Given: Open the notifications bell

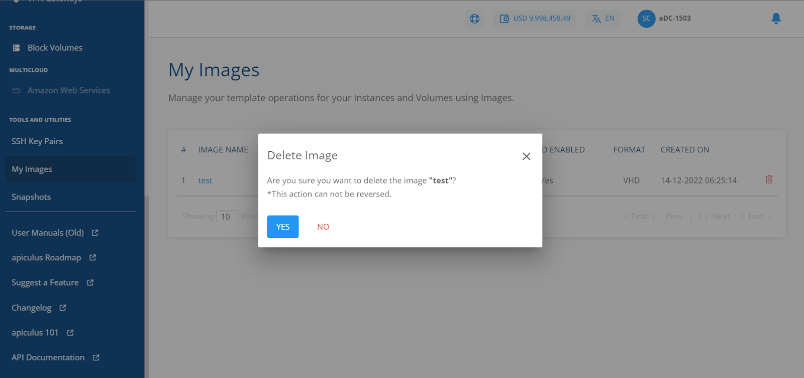Looking at the screenshot, I should click(776, 19).
